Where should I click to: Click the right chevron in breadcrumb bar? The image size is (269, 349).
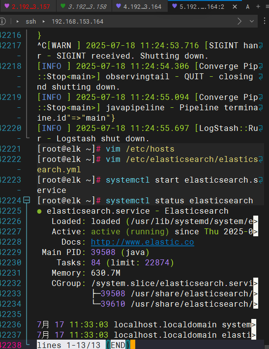click(x=239, y=21)
